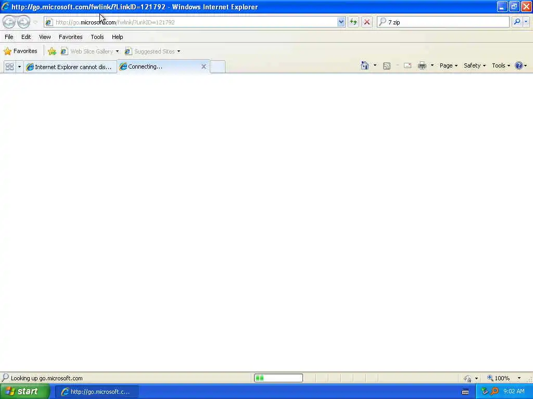Open the search provider options dropdown
This screenshot has width=533, height=399.
(526, 22)
